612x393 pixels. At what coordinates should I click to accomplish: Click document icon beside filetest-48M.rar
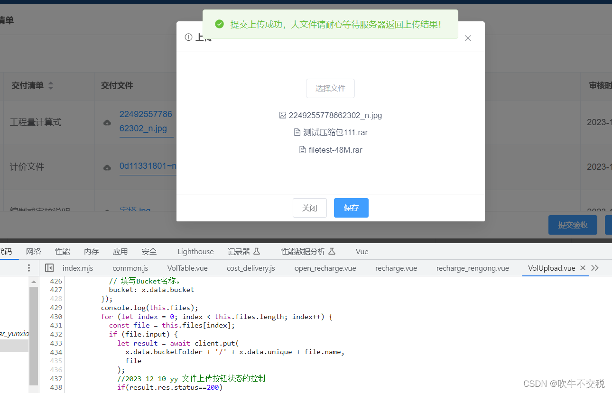tap(302, 150)
